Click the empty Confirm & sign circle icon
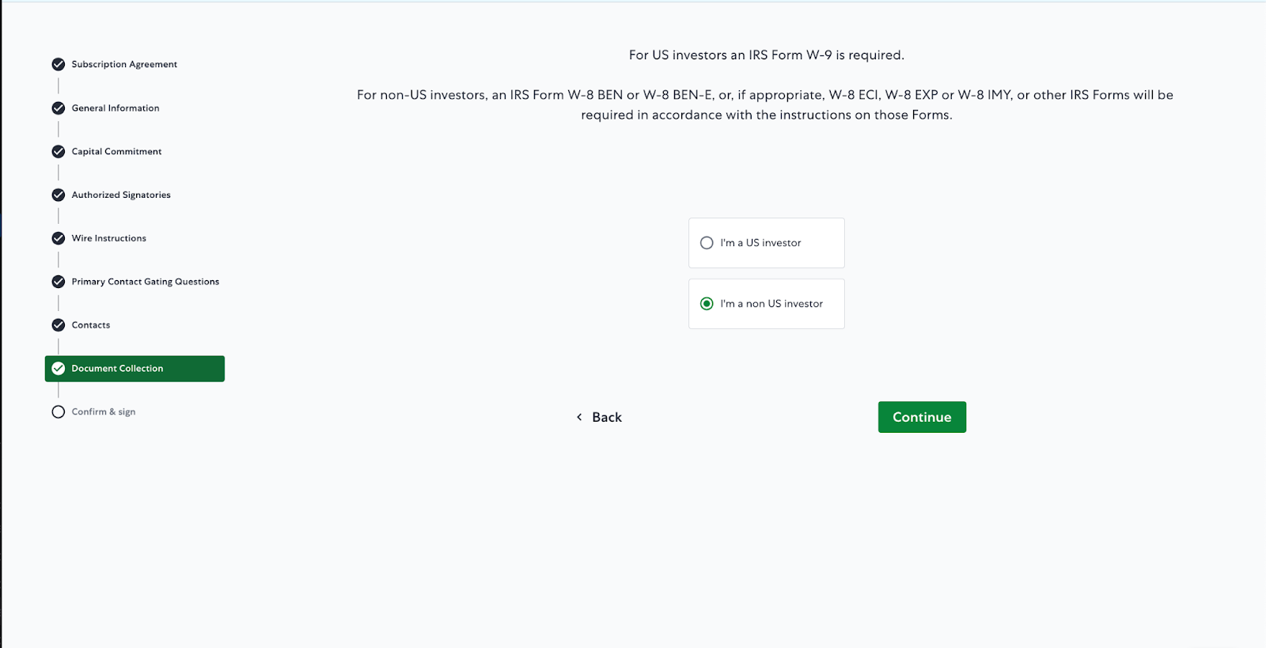 [x=59, y=412]
